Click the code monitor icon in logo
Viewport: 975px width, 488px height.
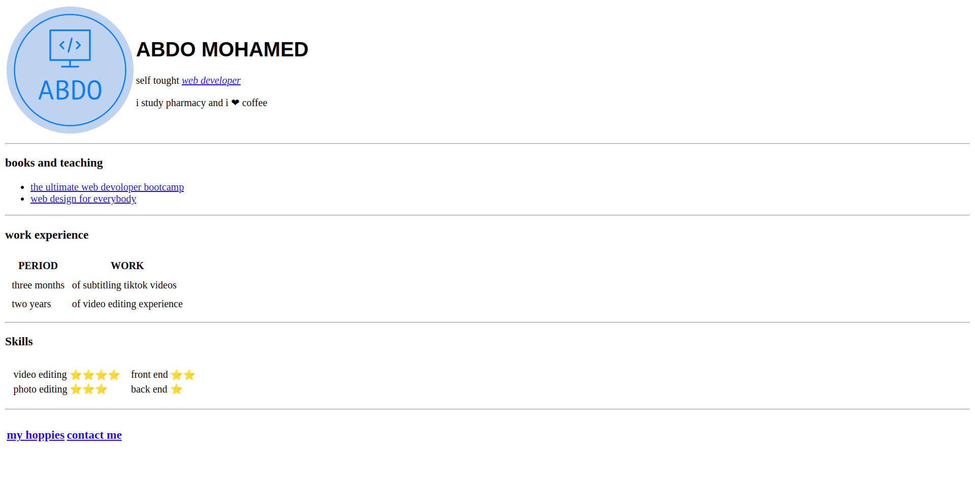pyautogui.click(x=70, y=47)
